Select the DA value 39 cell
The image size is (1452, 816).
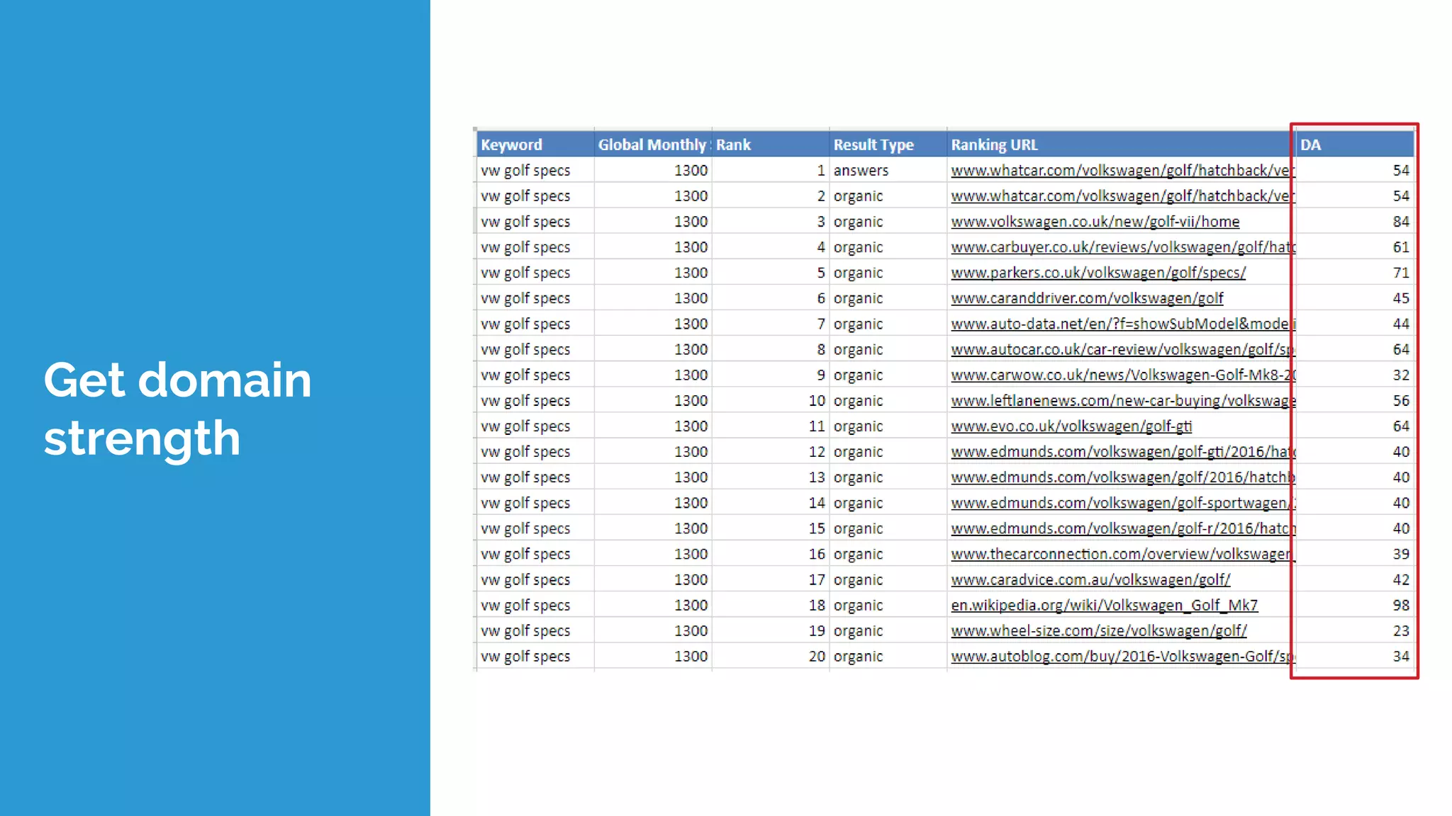coord(1355,555)
